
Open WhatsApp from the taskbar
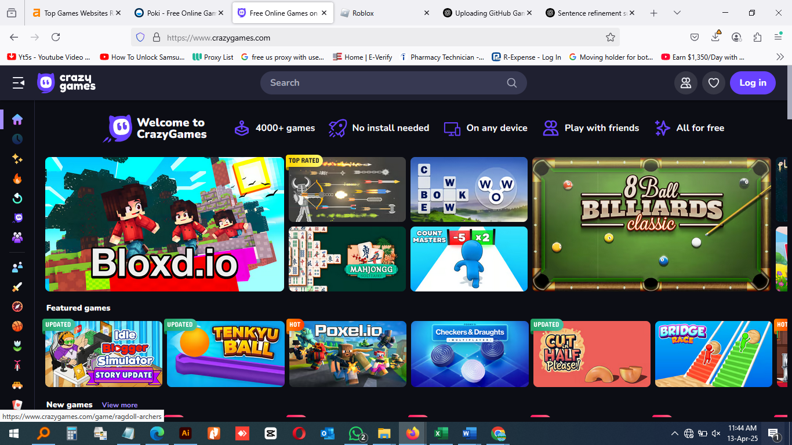tap(356, 433)
